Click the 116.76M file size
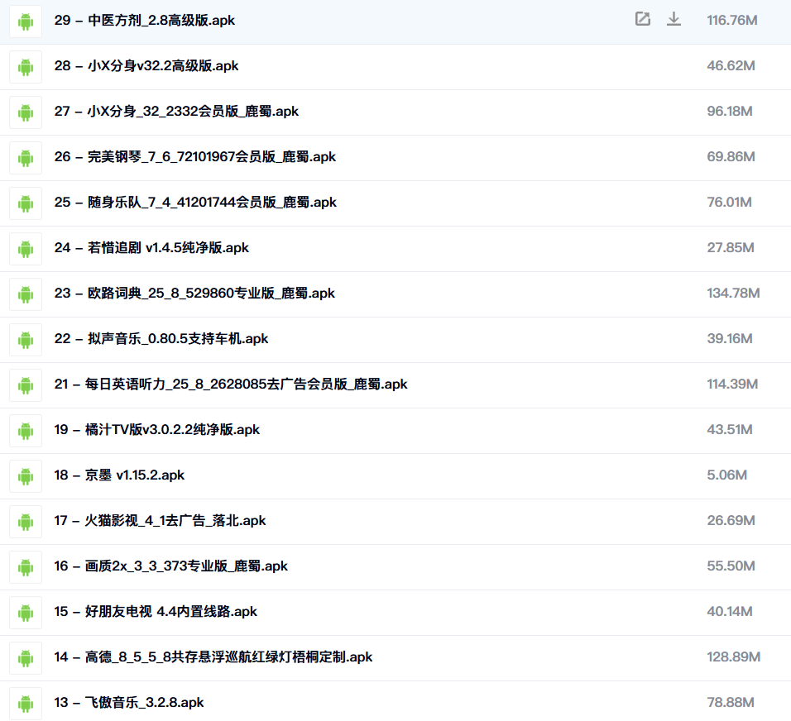The height and width of the screenshot is (721, 791). point(732,20)
